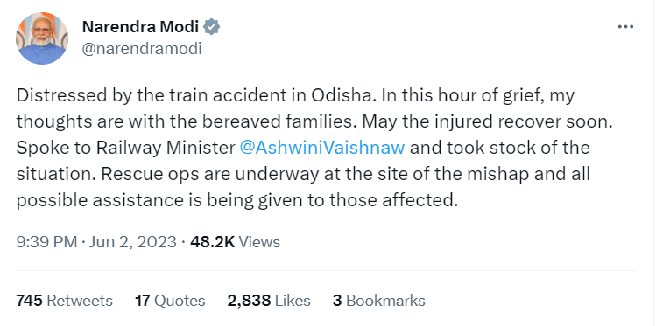Viewport: 663px width, 326px height.
Task: Open the three-dot more options menu
Action: (625, 27)
